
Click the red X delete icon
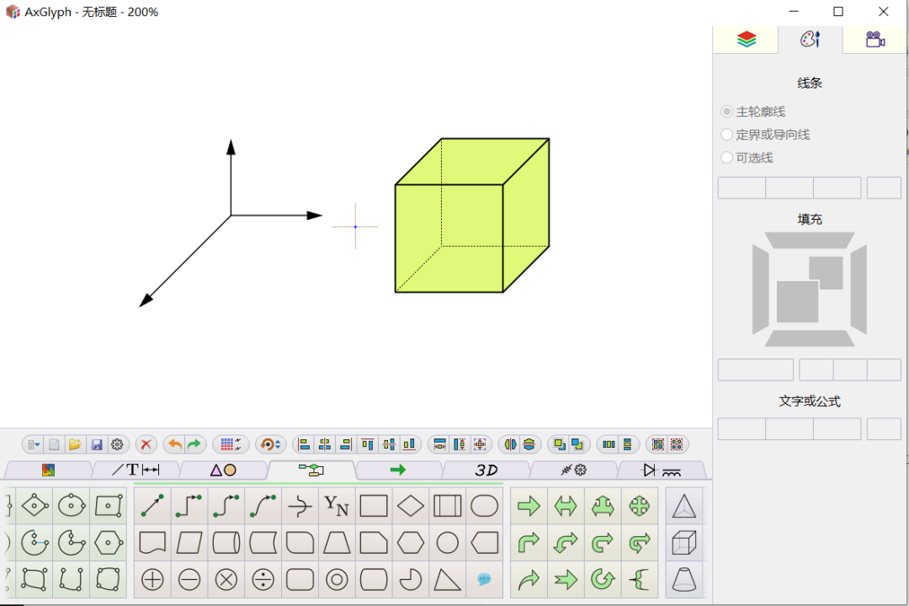pos(146,444)
